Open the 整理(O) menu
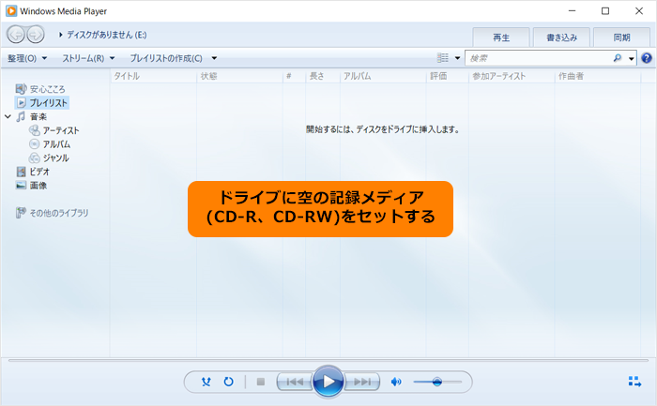This screenshot has width=657, height=406. pyautogui.click(x=27, y=58)
